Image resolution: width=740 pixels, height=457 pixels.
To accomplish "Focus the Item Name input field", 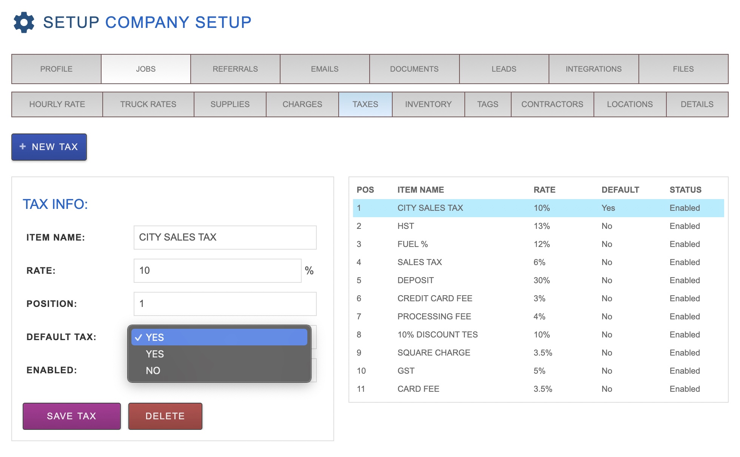I will pos(225,238).
